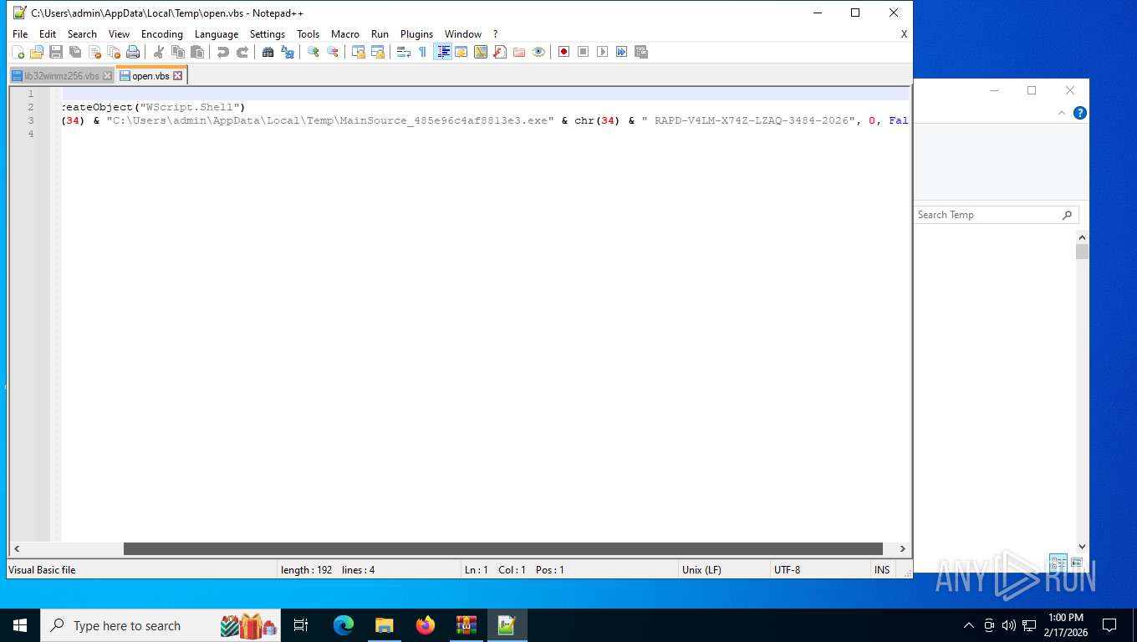Close the current document with the Close icon
Screen dimensions: 1137x642
[x=94, y=52]
